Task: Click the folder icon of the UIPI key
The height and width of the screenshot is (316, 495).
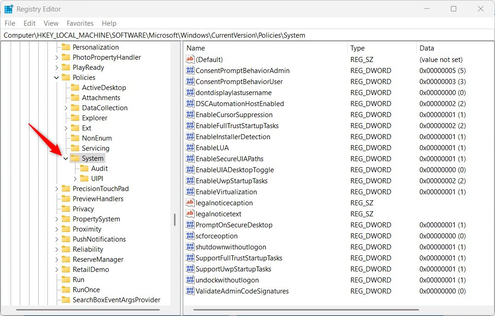Action: (x=84, y=178)
